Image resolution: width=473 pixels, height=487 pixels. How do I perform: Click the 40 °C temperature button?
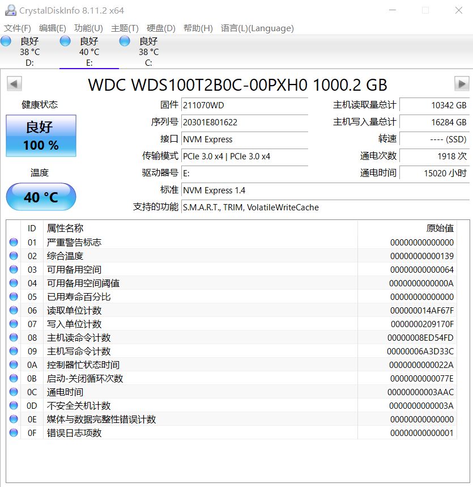(x=40, y=197)
